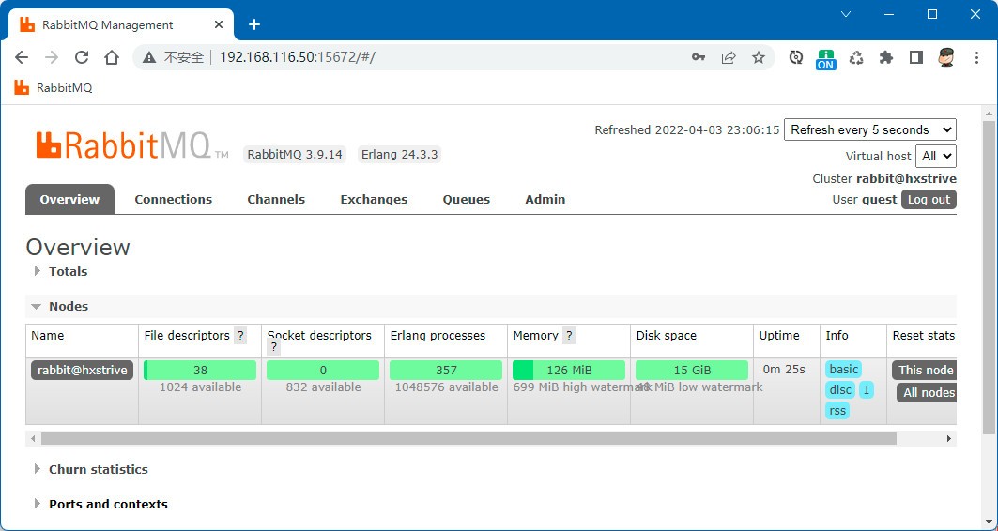Click the 1048576 available text
The image size is (998, 531).
coord(446,387)
